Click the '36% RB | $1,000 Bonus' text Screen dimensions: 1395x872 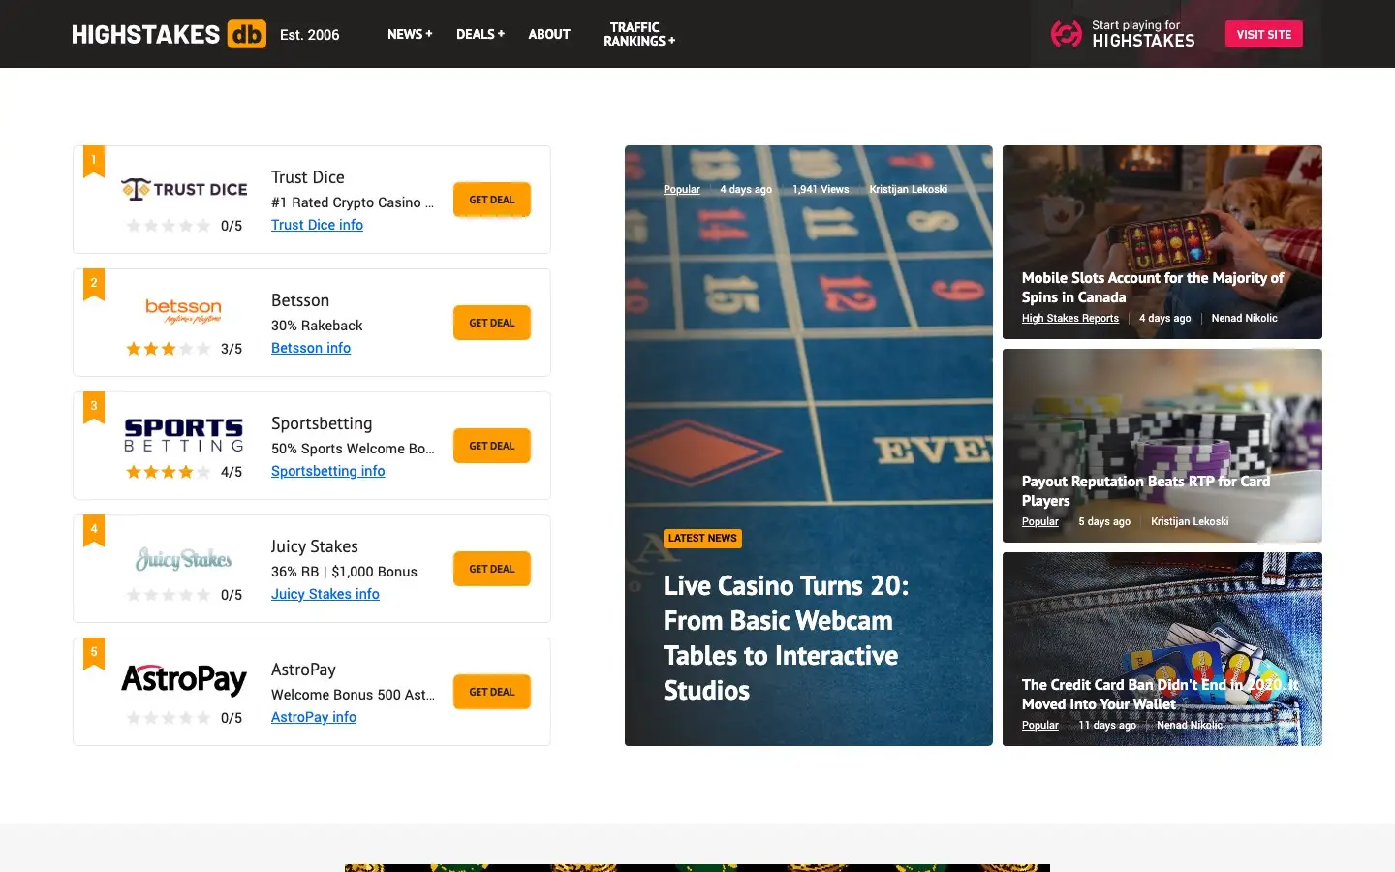point(344,572)
